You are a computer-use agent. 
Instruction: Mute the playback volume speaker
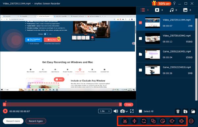[x=116, y=111]
